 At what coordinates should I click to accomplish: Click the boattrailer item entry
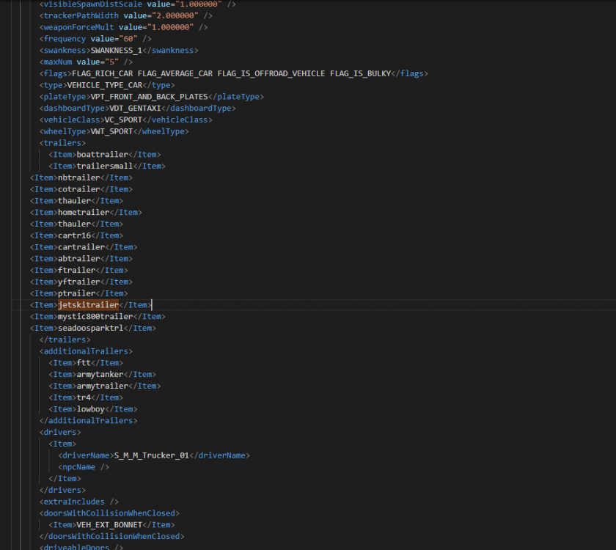(103, 154)
